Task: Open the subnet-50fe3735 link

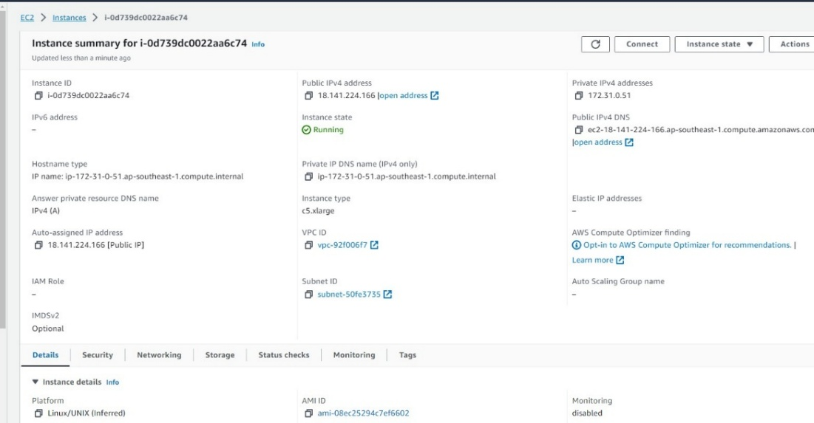Action: [349, 295]
